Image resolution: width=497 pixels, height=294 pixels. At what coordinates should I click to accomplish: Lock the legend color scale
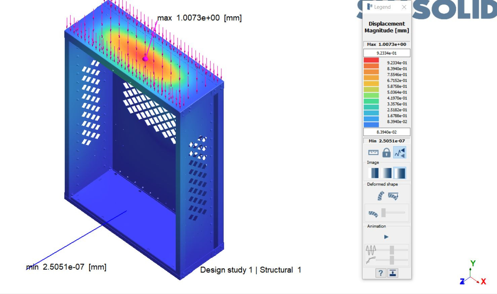386,152
